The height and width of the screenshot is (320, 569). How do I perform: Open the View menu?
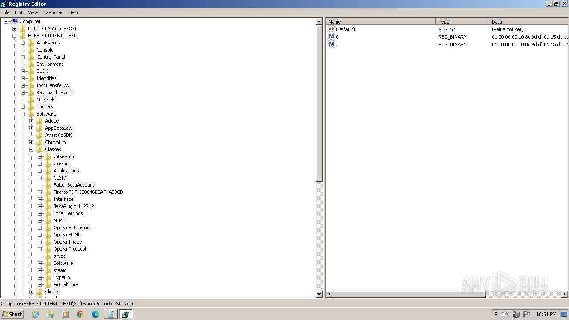(33, 12)
